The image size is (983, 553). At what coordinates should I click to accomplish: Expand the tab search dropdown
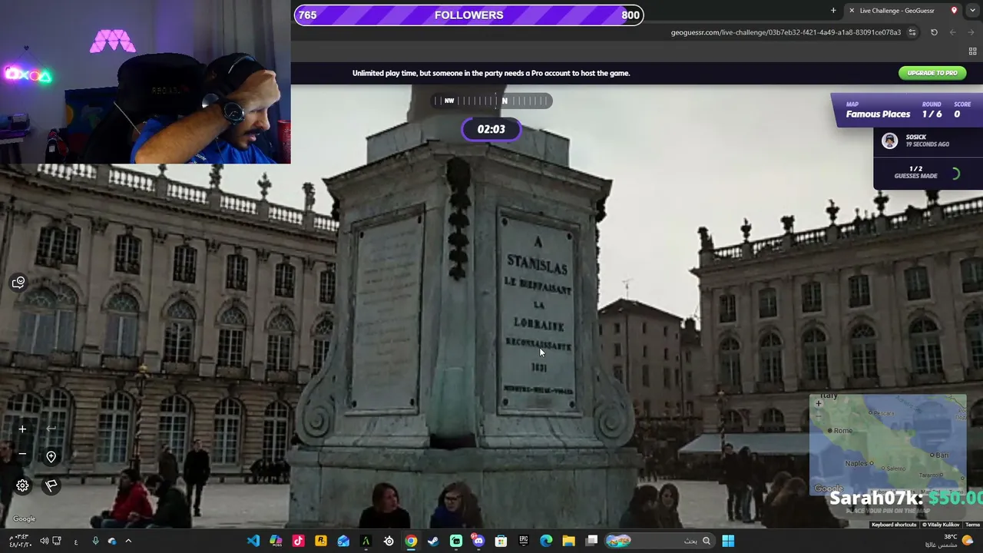(971, 11)
